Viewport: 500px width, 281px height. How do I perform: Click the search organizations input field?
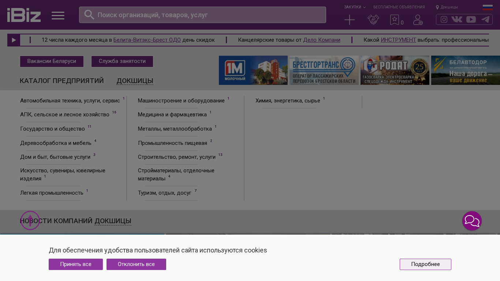[202, 15]
